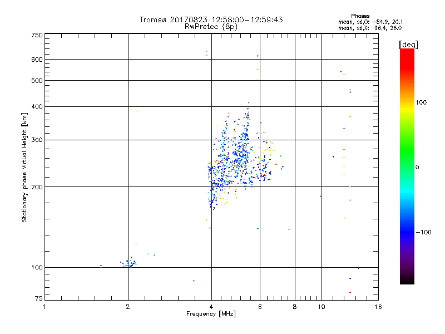The height and width of the screenshot is (334, 445).
Task: Click the y-axis tick label '600'
Action: coord(37,60)
